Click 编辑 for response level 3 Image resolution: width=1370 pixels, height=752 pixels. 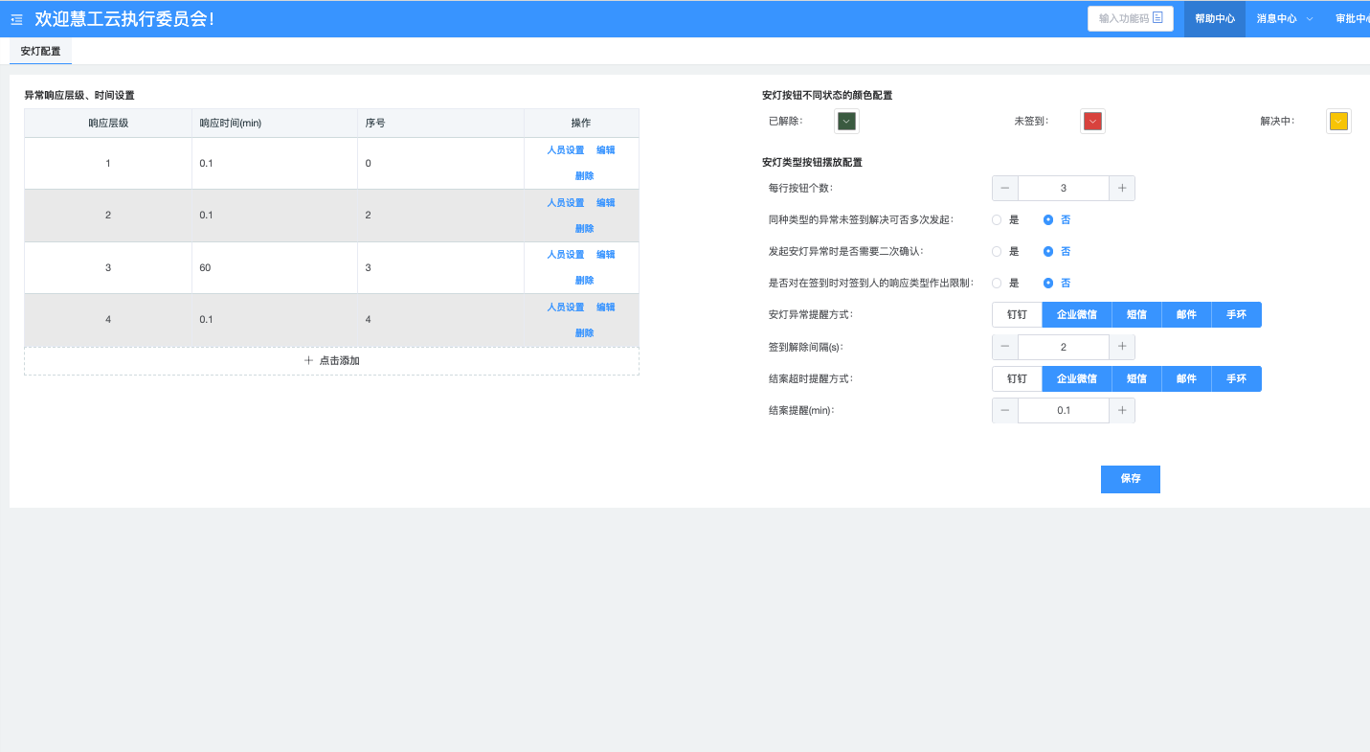pos(605,255)
